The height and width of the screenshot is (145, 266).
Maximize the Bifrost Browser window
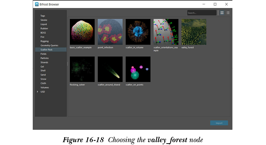[x=215, y=4]
